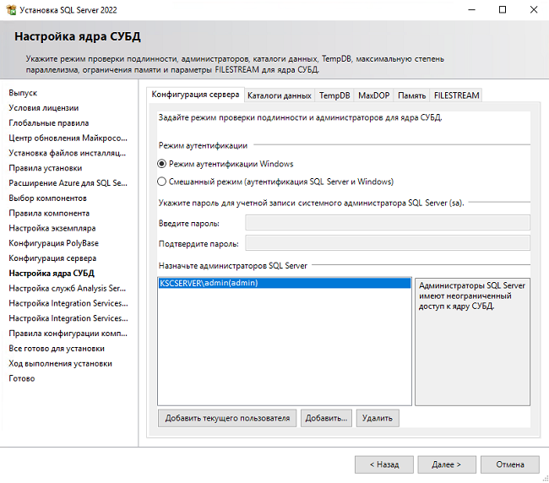Click the Выпуск step in sidebar
Viewport: 549px width, 483px height.
(23, 93)
